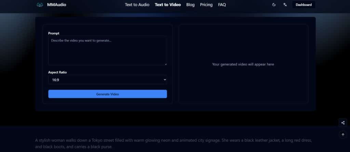The width and height of the screenshot is (350, 152).
Task: Click the textarea resize handle corner
Action: coord(166,64)
